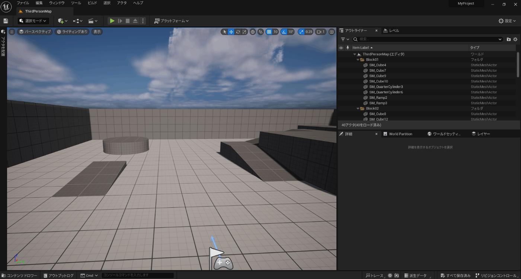Image resolution: width=521 pixels, height=279 pixels.
Task: Open the アクタ menu
Action: pos(122,3)
